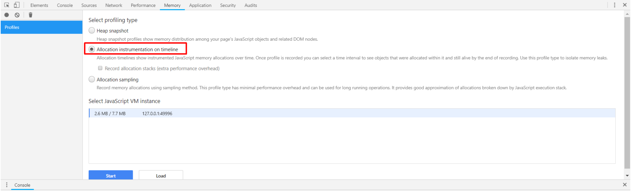This screenshot has height=191, width=631.
Task: Close the DevTools panel
Action: coord(624,5)
